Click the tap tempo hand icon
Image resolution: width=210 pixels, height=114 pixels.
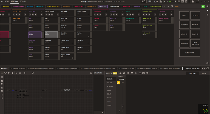[x=161, y=1]
